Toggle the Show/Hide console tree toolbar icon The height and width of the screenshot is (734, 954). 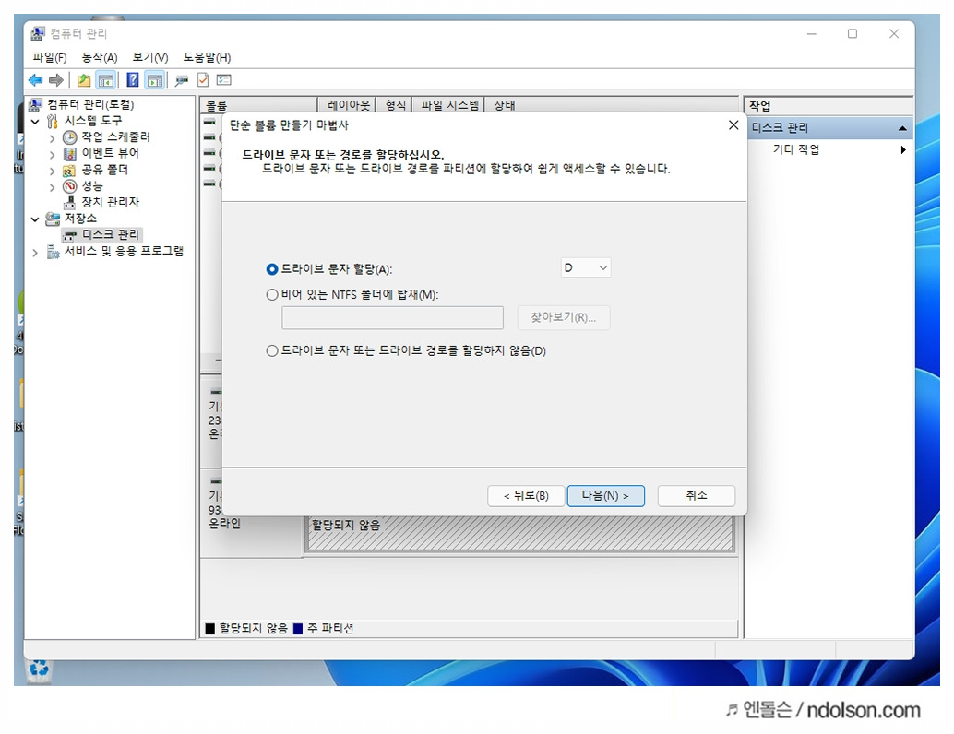click(x=106, y=80)
